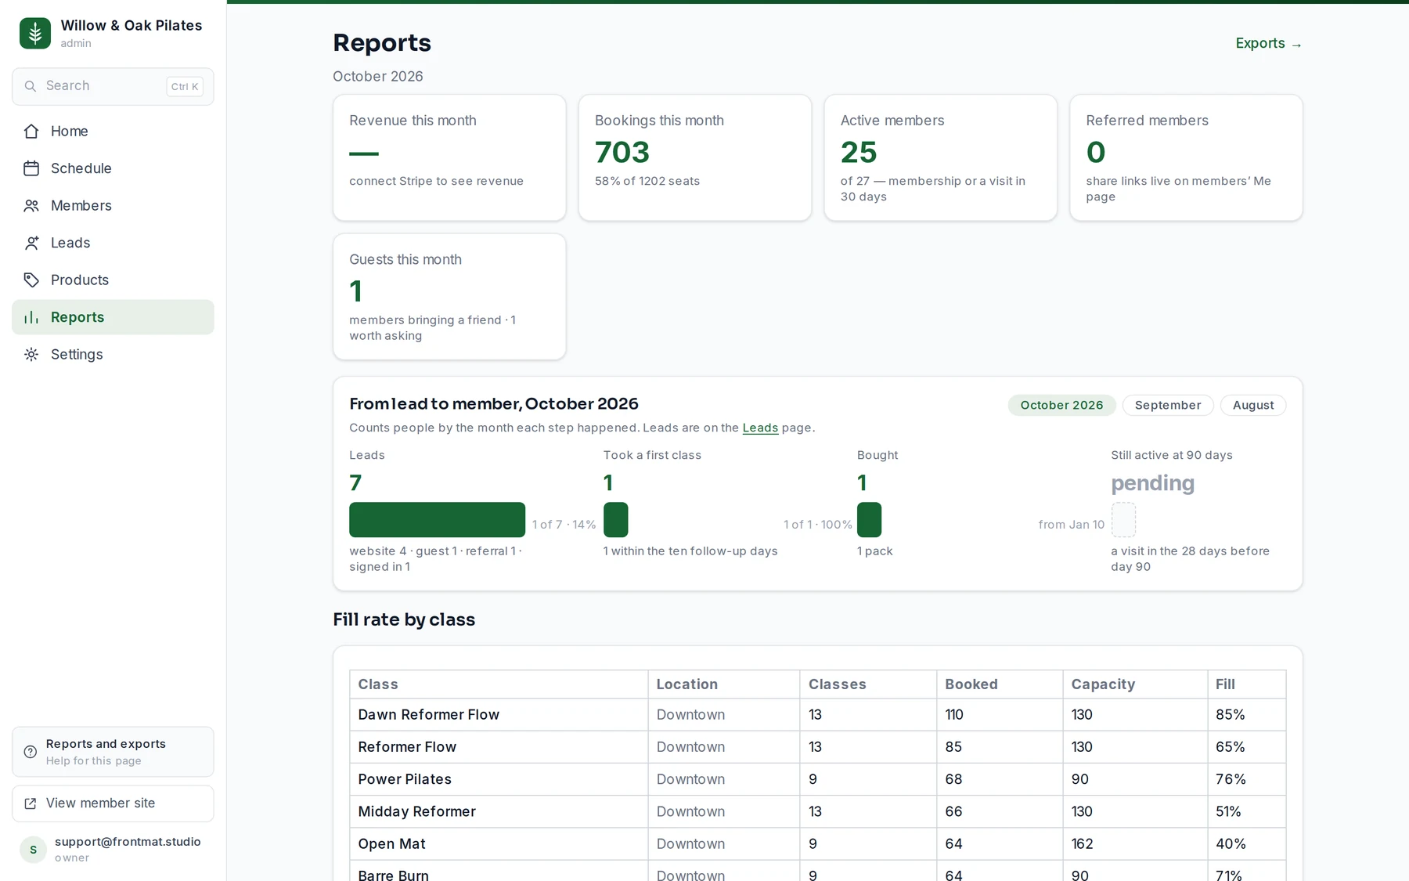The width and height of the screenshot is (1409, 881).
Task: Open the Members section
Action: (x=113, y=206)
